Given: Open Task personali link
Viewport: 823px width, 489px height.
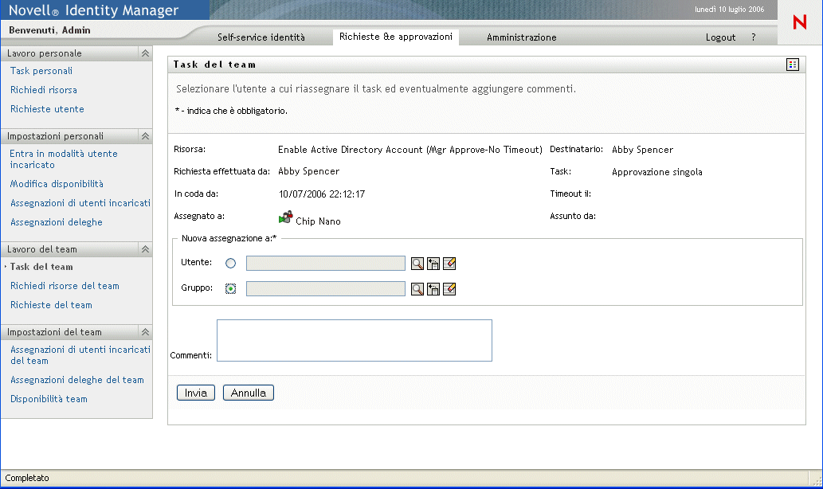Looking at the screenshot, I should (41, 71).
